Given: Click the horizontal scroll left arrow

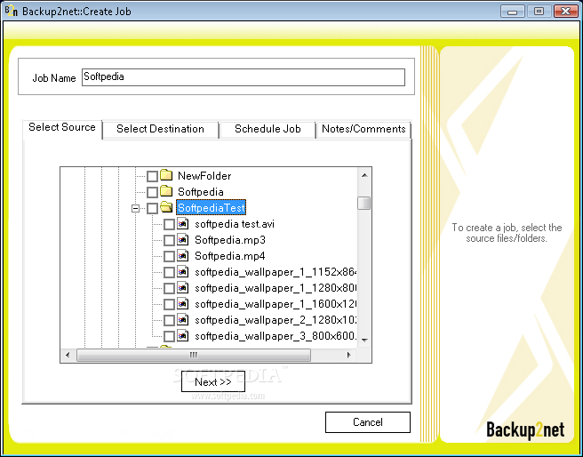Looking at the screenshot, I should (x=68, y=355).
